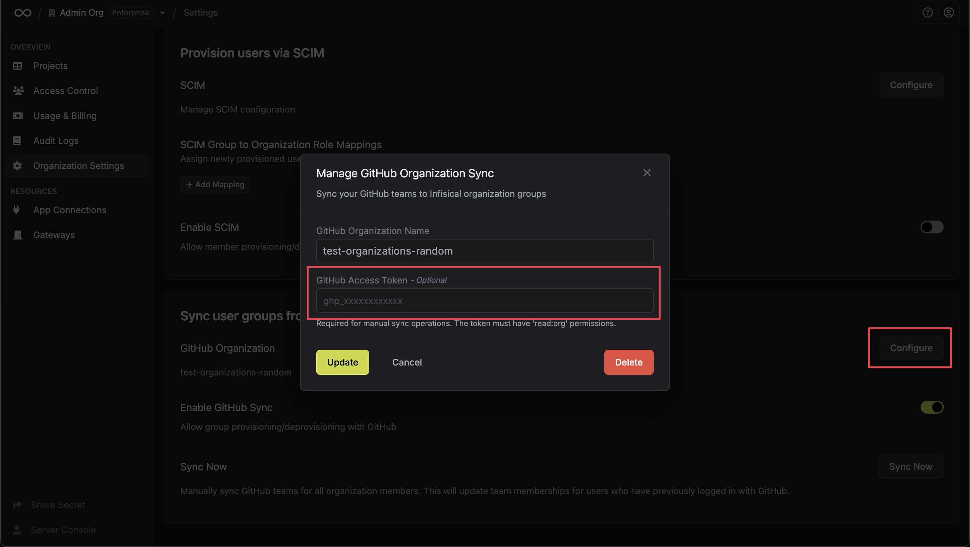Click the GitHub Organization Name field
The height and width of the screenshot is (547, 970).
click(485, 251)
